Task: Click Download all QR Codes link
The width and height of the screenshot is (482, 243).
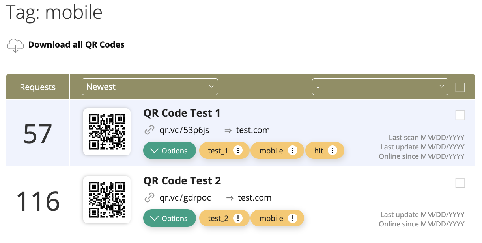Action: (76, 45)
